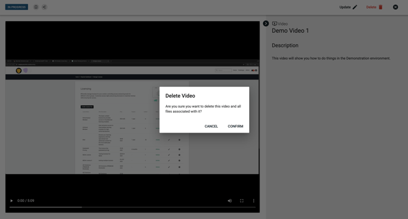The height and width of the screenshot is (219, 408).
Task: Click the Update pencil button
Action: [x=348, y=7]
